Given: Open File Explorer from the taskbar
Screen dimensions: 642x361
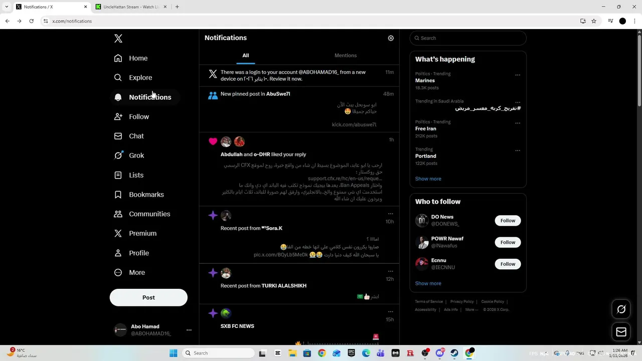Looking at the screenshot, I should click(292, 353).
